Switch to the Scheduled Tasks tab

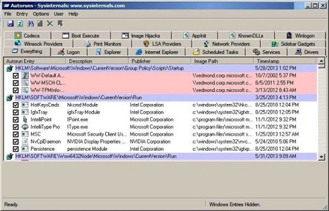215,52
